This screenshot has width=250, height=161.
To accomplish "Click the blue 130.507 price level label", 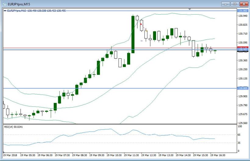I will (x=243, y=49).
